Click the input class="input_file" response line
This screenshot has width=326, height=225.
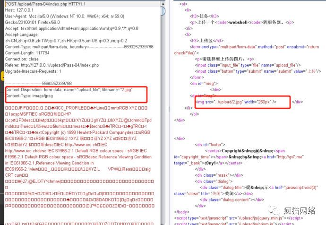pyautogui.click(x=248, y=65)
